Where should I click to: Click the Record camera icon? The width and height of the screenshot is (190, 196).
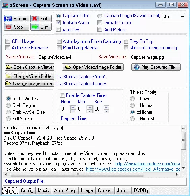(x=8, y=19)
